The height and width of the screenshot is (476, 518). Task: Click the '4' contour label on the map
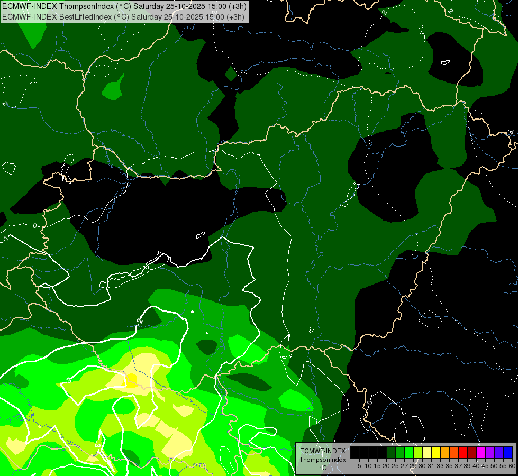(512, 132)
